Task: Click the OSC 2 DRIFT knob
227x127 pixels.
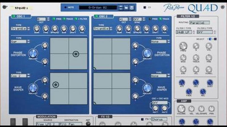Action: tap(155, 28)
